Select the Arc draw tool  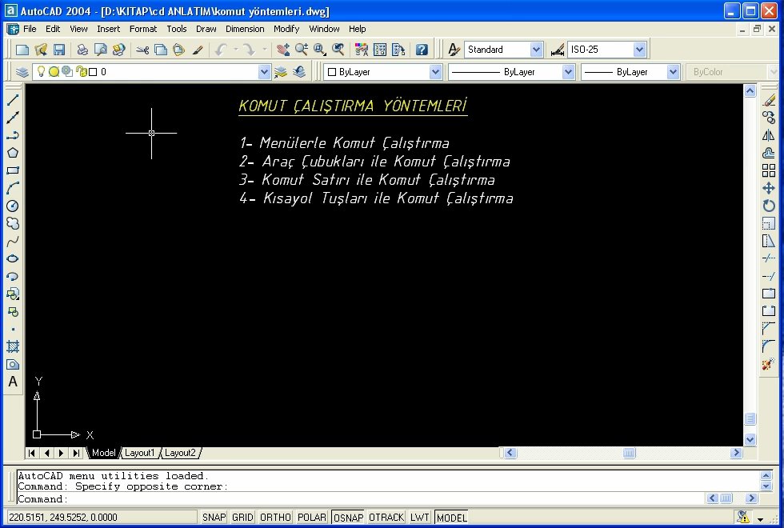pyautogui.click(x=13, y=188)
